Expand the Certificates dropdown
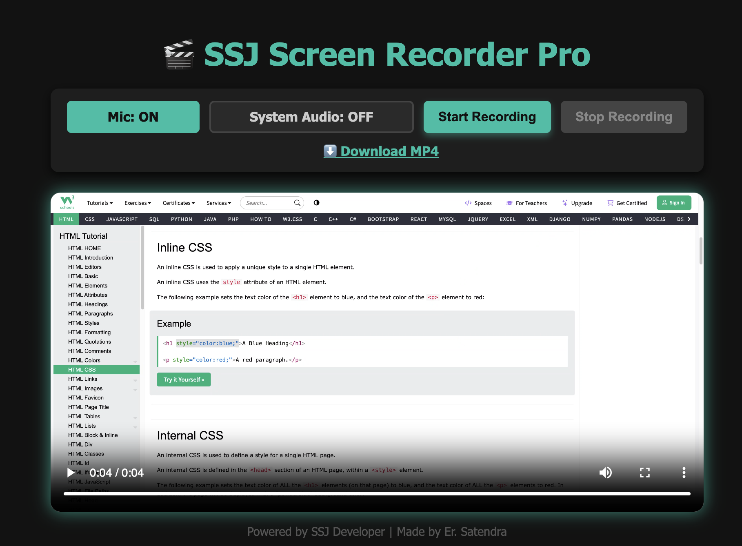Viewport: 742px width, 546px height. (x=178, y=203)
